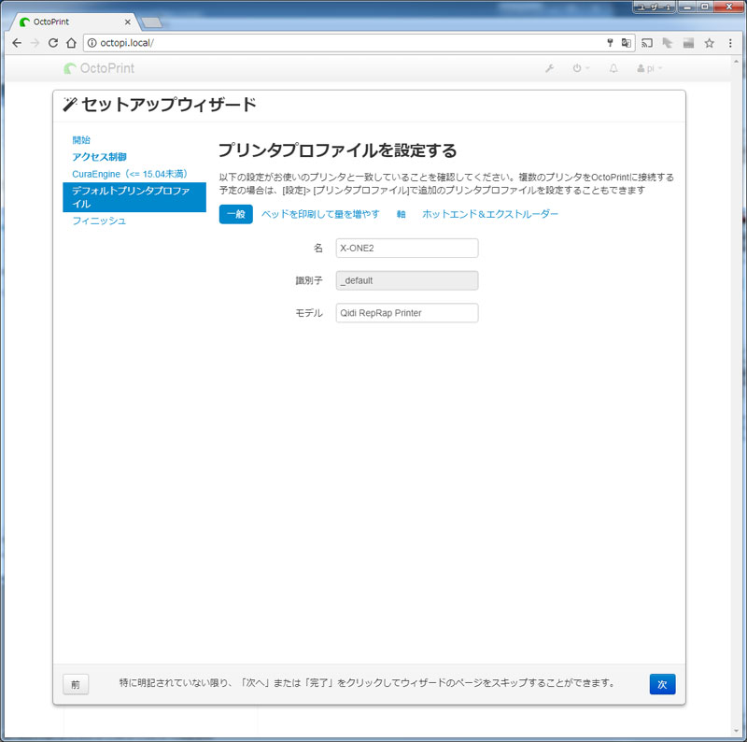Reload the OctoPrint page

pyautogui.click(x=53, y=43)
